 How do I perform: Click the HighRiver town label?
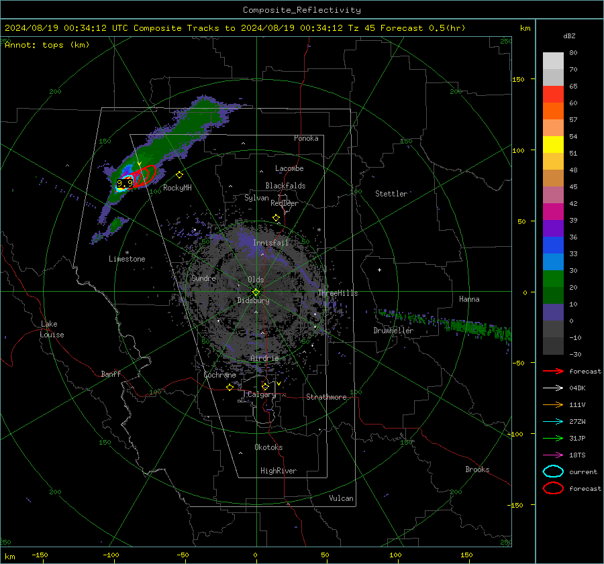[279, 471]
